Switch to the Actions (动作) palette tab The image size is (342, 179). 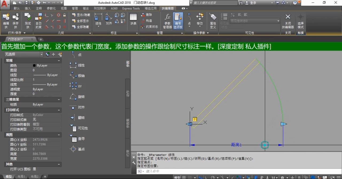pyautogui.click(x=128, y=93)
